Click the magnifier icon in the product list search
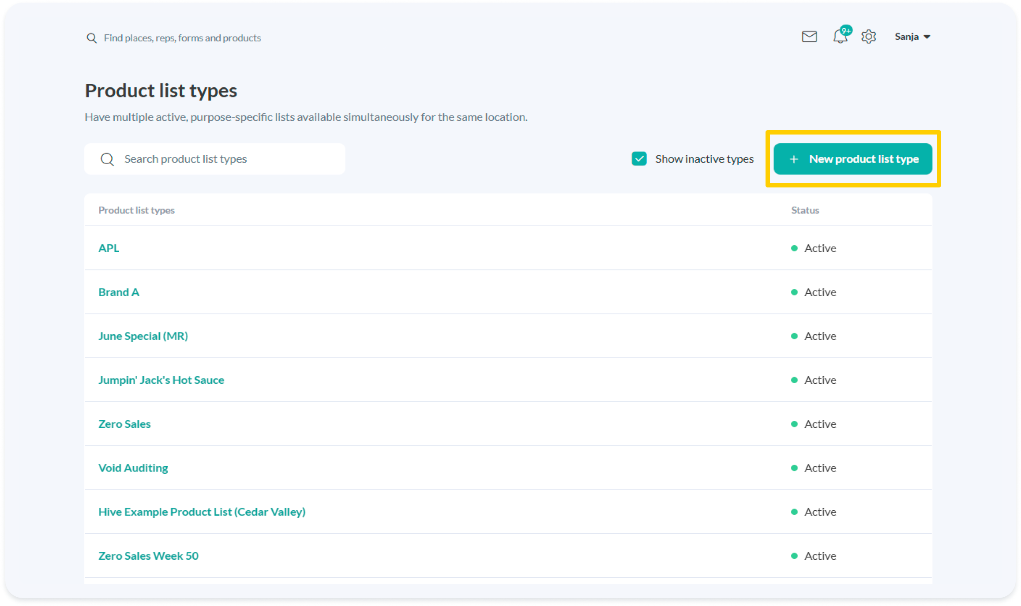 click(x=107, y=159)
